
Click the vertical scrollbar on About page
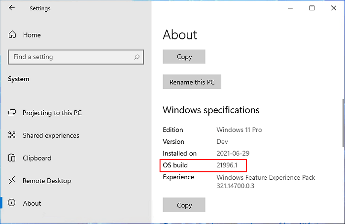[x=343, y=123]
